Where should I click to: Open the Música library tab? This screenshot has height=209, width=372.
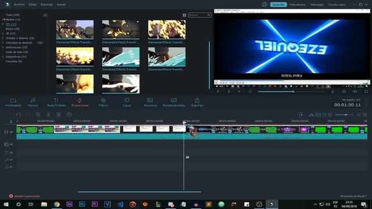click(x=33, y=102)
